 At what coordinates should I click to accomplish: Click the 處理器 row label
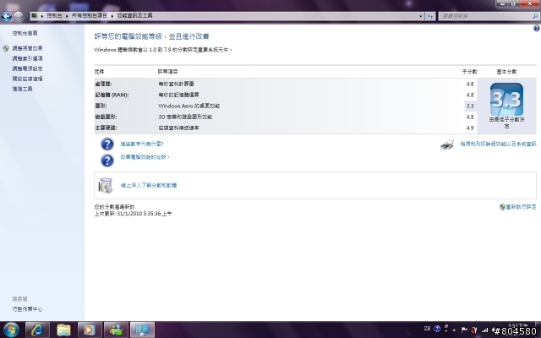point(103,84)
